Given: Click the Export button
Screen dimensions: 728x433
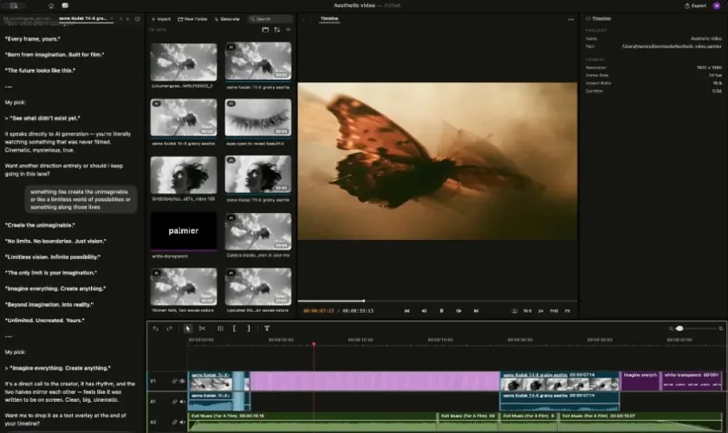Looking at the screenshot, I should (695, 5).
